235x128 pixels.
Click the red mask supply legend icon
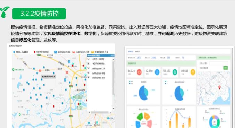(74, 52)
